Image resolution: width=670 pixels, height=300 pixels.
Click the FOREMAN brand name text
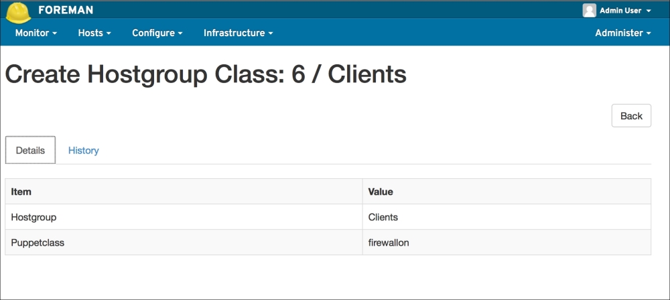pos(66,10)
